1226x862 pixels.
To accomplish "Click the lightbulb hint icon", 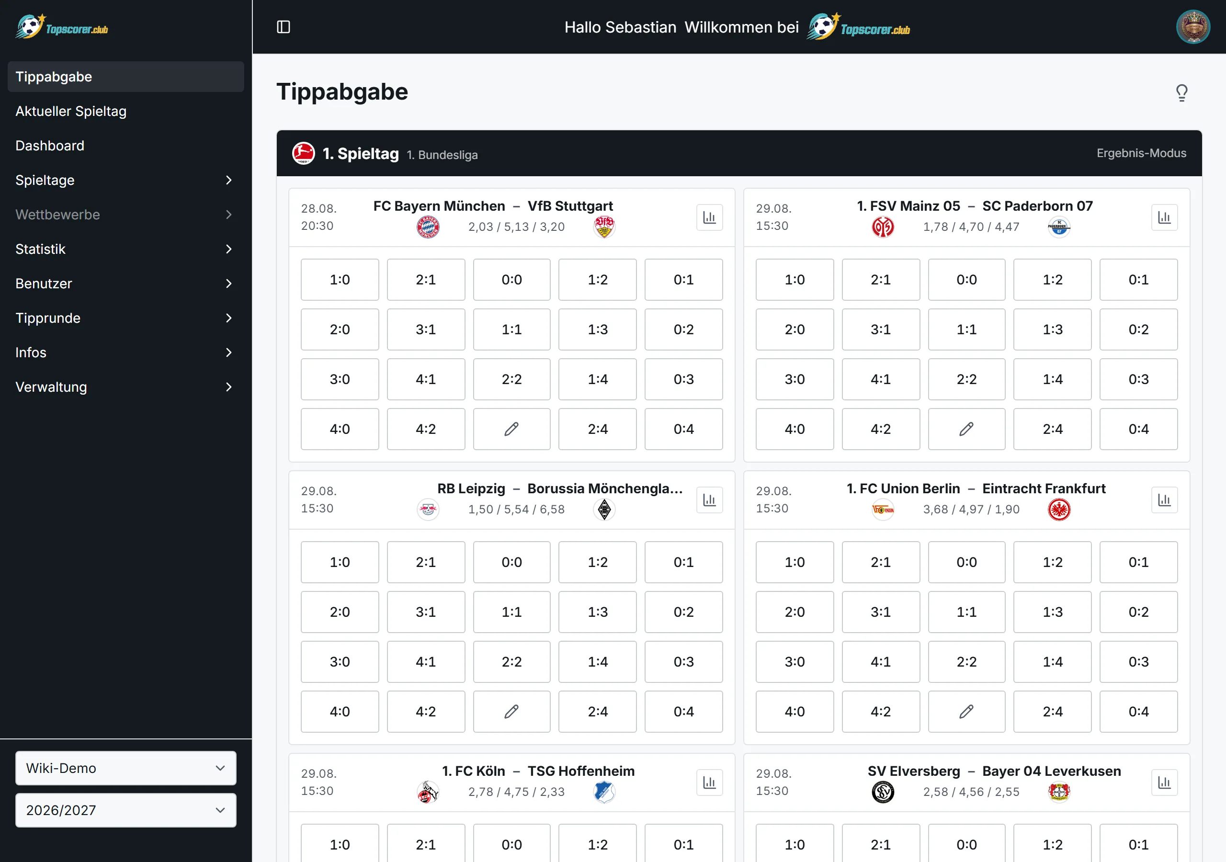I will point(1181,93).
